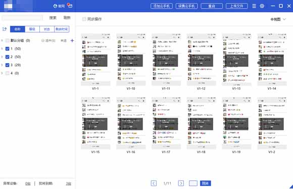This screenshot has width=293, height=189.
Task: Select the 等级 level sort tab
Action: click(x=32, y=29)
